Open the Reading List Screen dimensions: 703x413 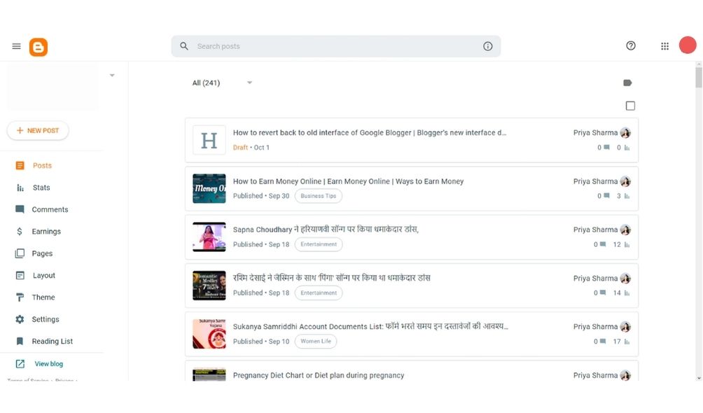coord(52,342)
